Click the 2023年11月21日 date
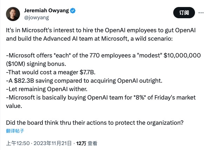This screenshot has height=150, width=209. point(53,143)
